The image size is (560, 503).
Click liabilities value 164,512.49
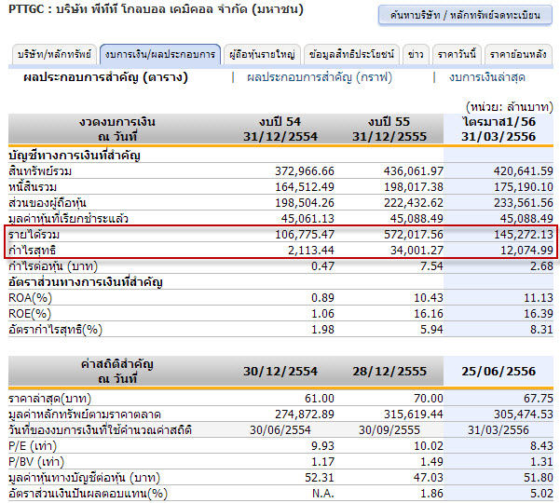pos(305,187)
